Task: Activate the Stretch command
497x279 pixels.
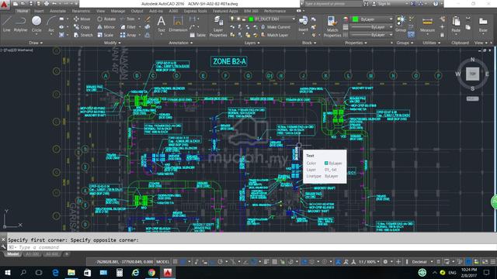Action: click(83, 35)
